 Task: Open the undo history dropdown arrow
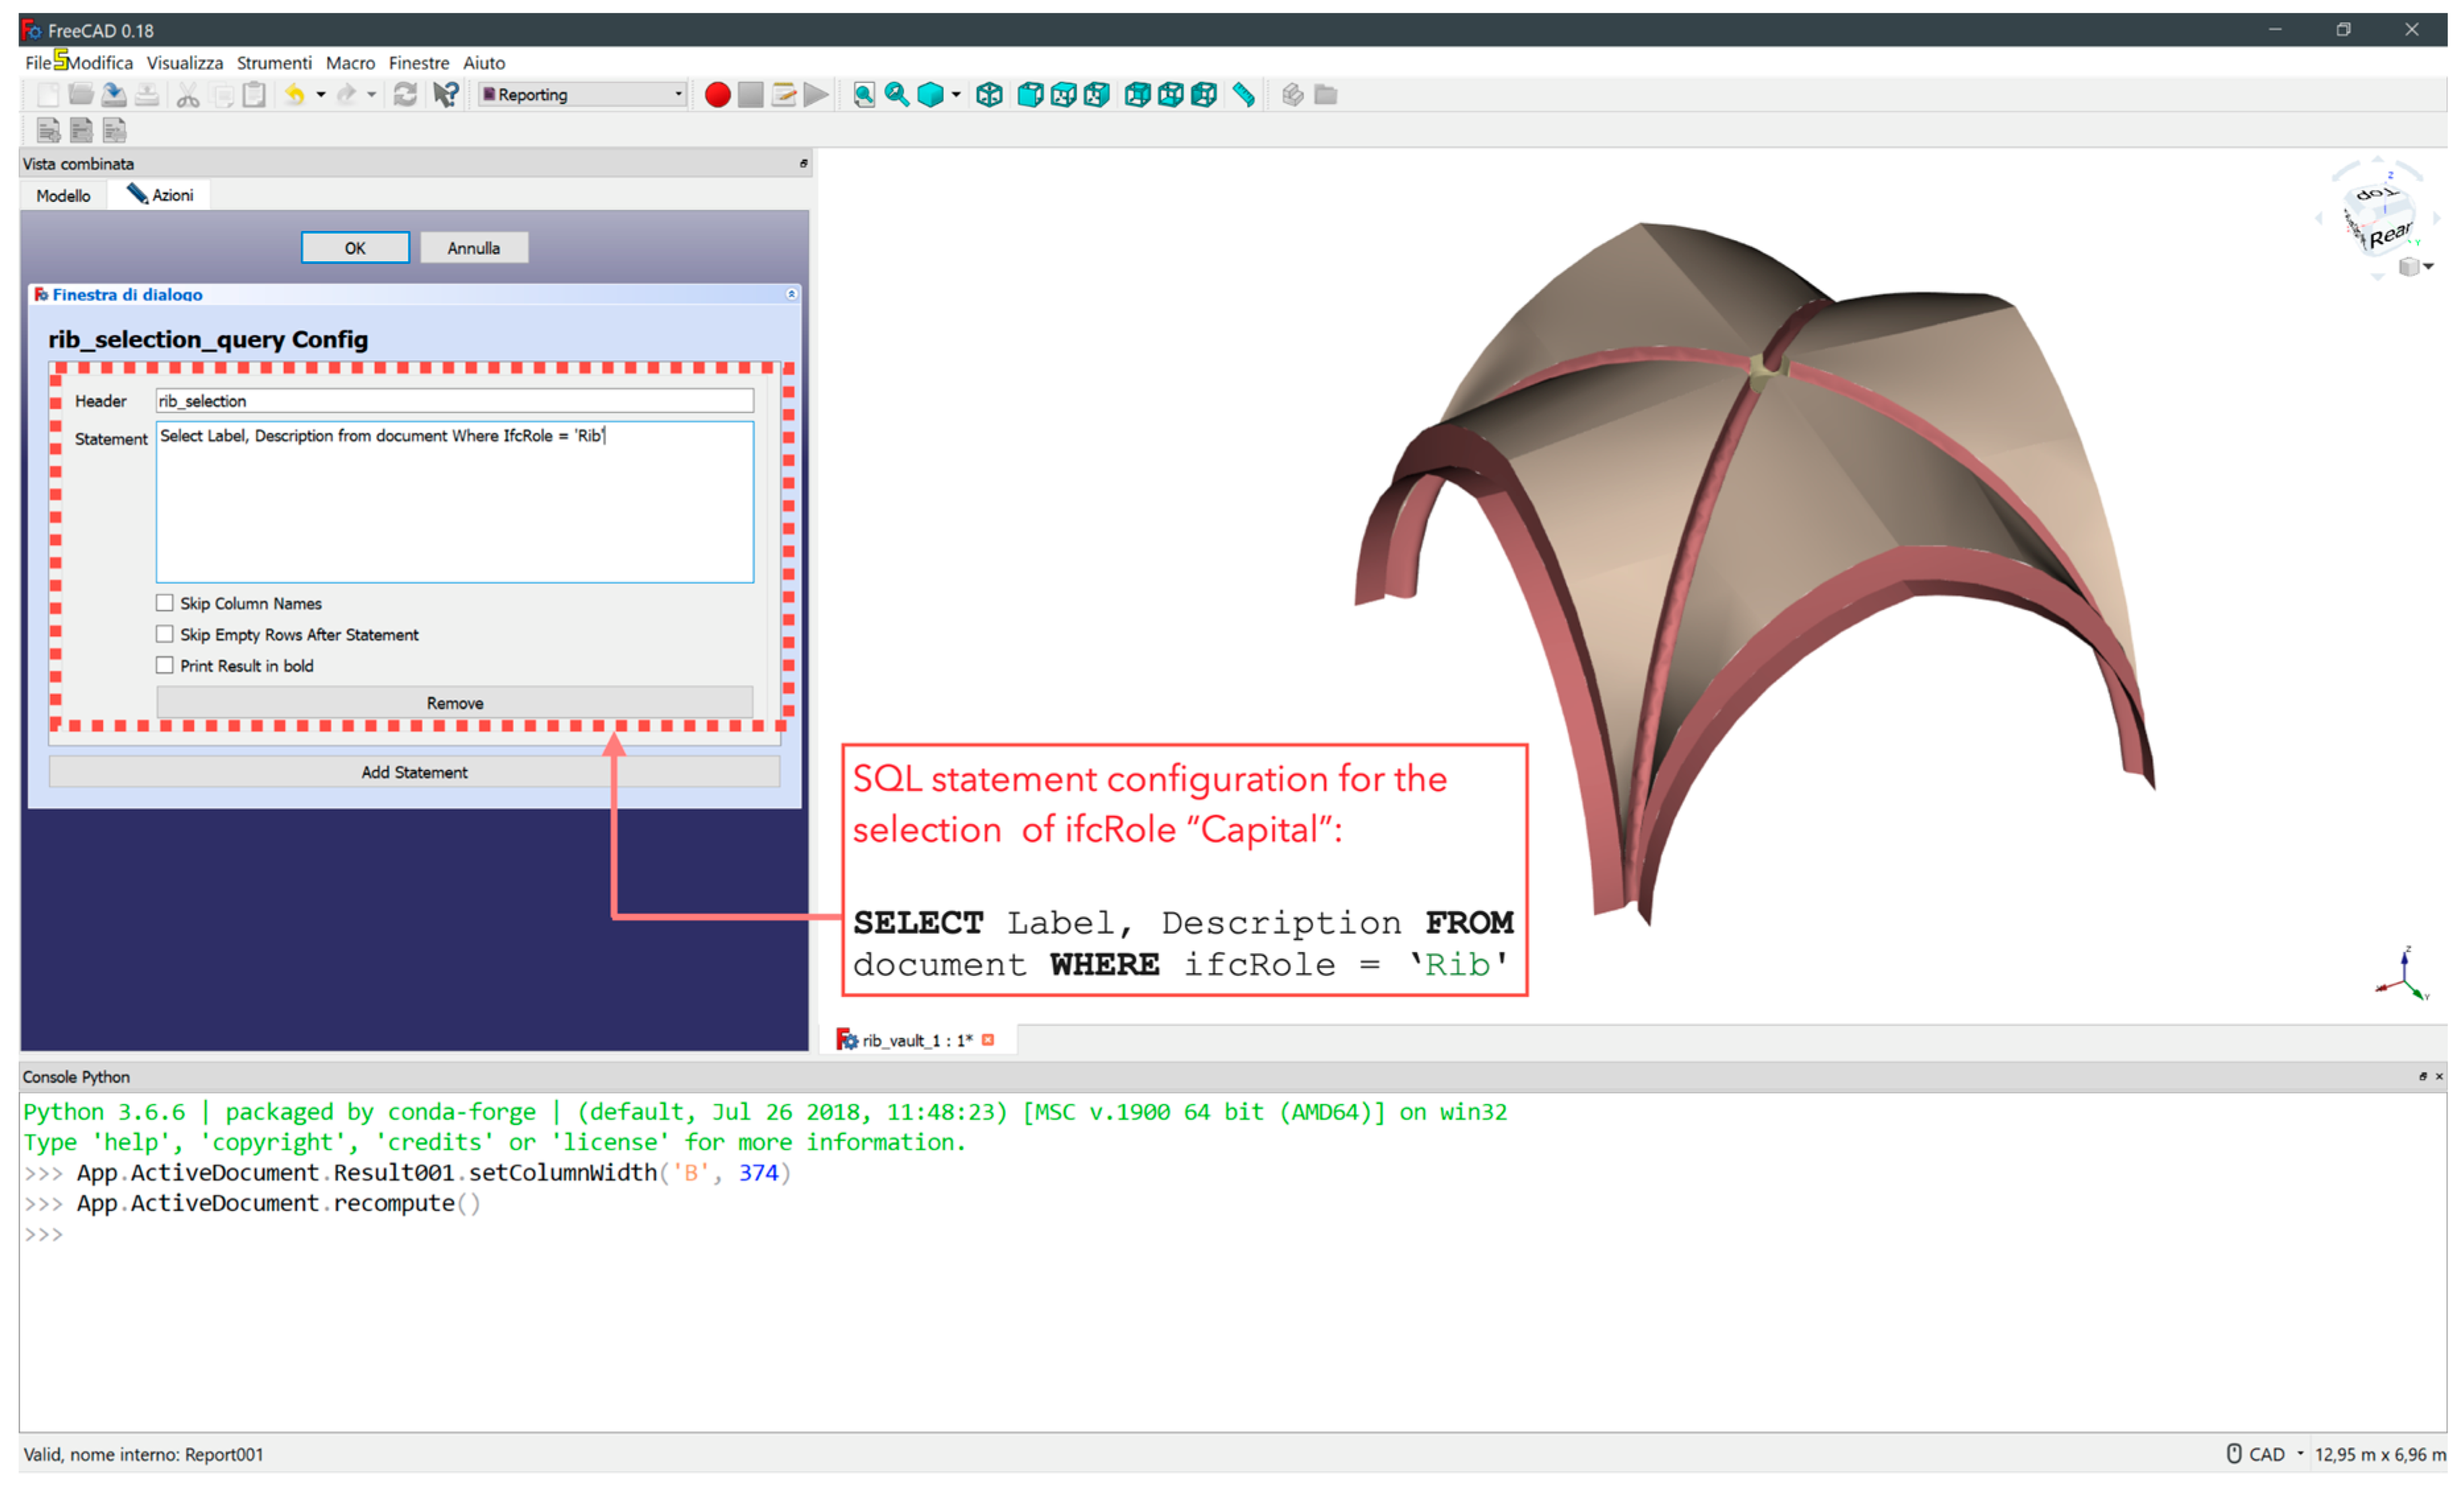coord(321,95)
